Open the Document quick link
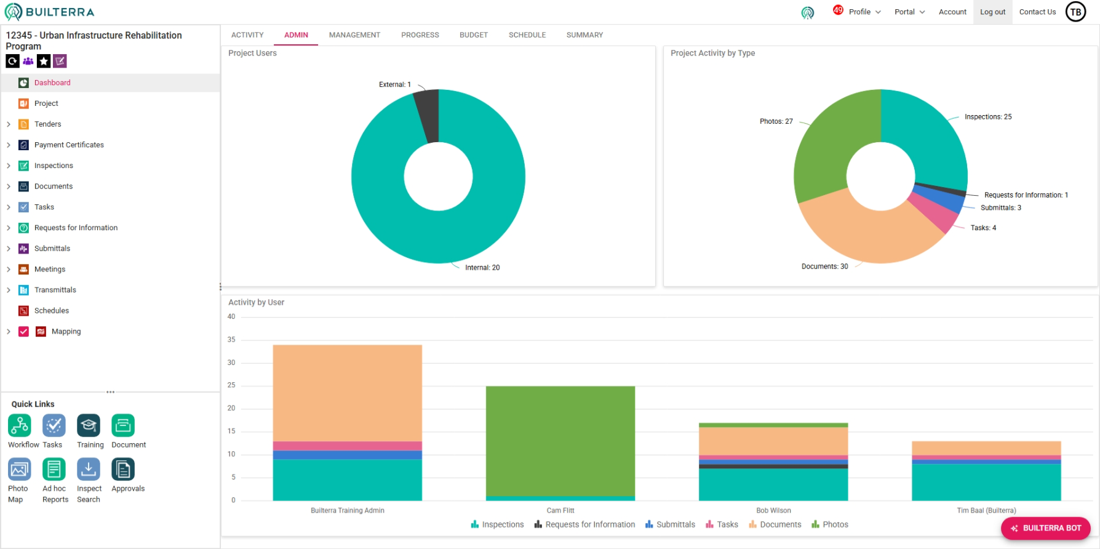 point(123,425)
